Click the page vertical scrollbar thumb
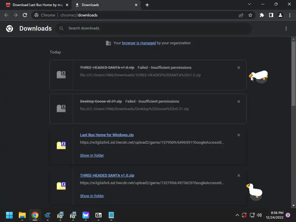Image resolution: width=296 pixels, height=222 pixels. (x=293, y=74)
